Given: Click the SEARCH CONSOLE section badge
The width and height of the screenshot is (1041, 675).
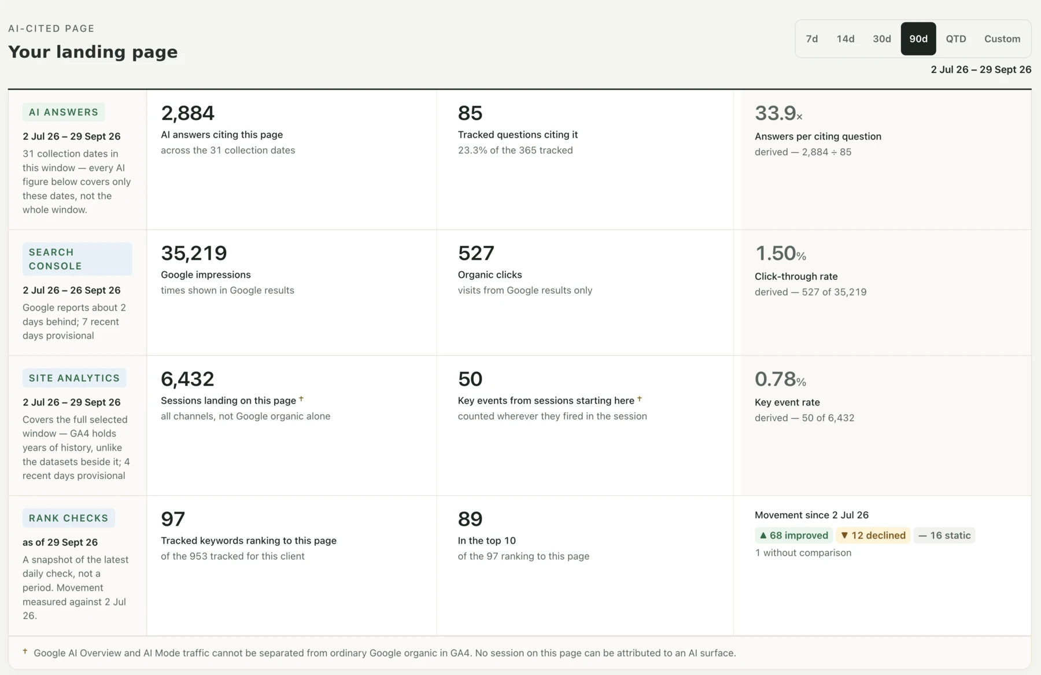Looking at the screenshot, I should (x=77, y=259).
